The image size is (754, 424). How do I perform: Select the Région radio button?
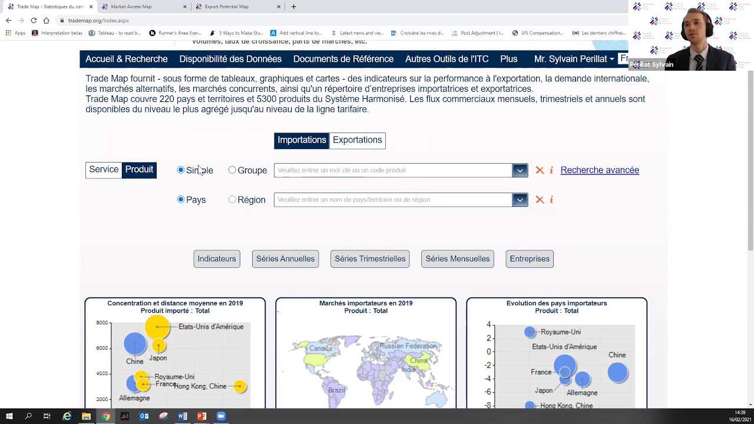pyautogui.click(x=232, y=200)
